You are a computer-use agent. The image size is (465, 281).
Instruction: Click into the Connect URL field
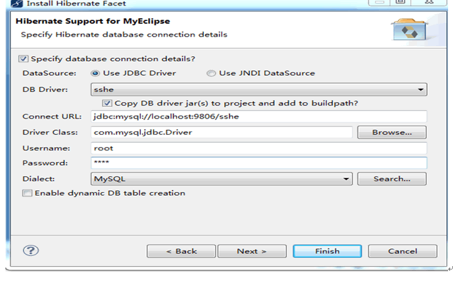pos(259,116)
